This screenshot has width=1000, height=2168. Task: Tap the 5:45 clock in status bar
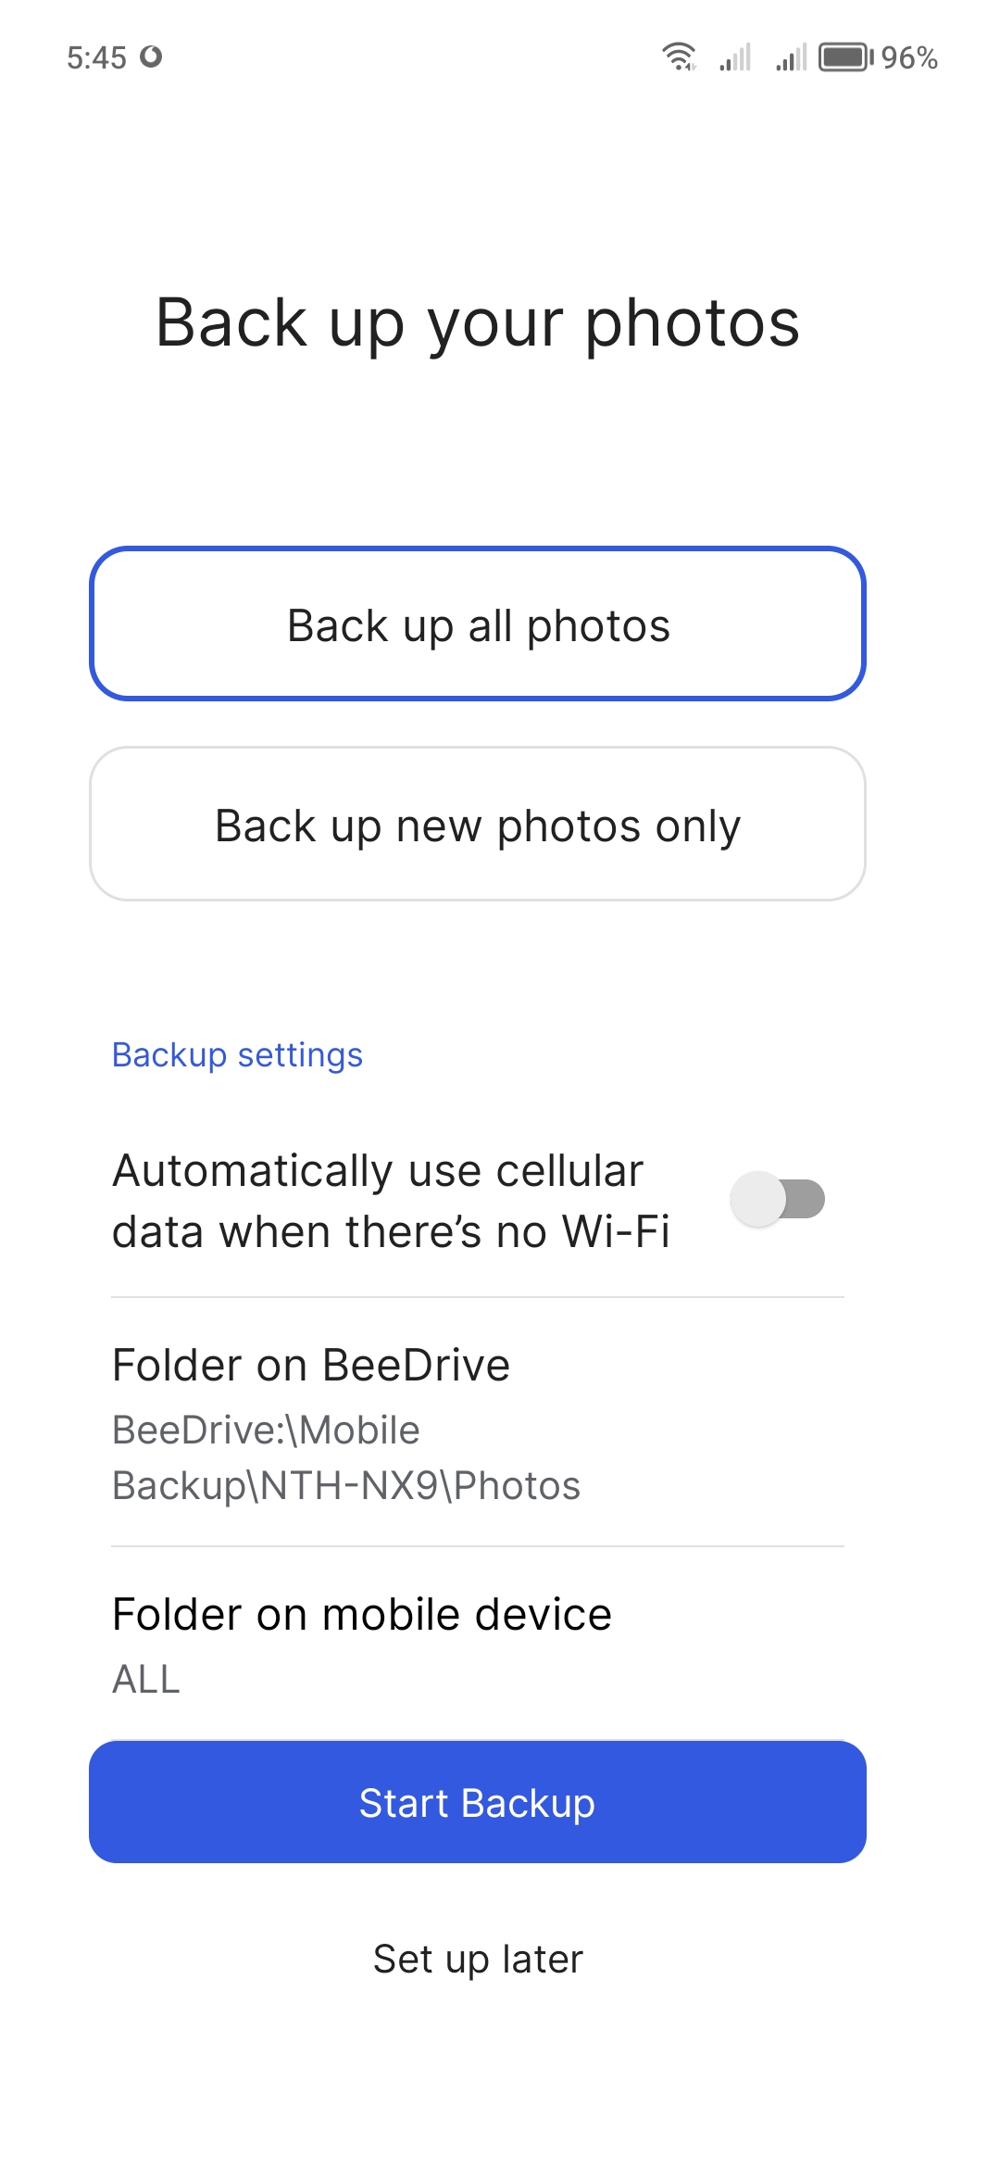[96, 58]
